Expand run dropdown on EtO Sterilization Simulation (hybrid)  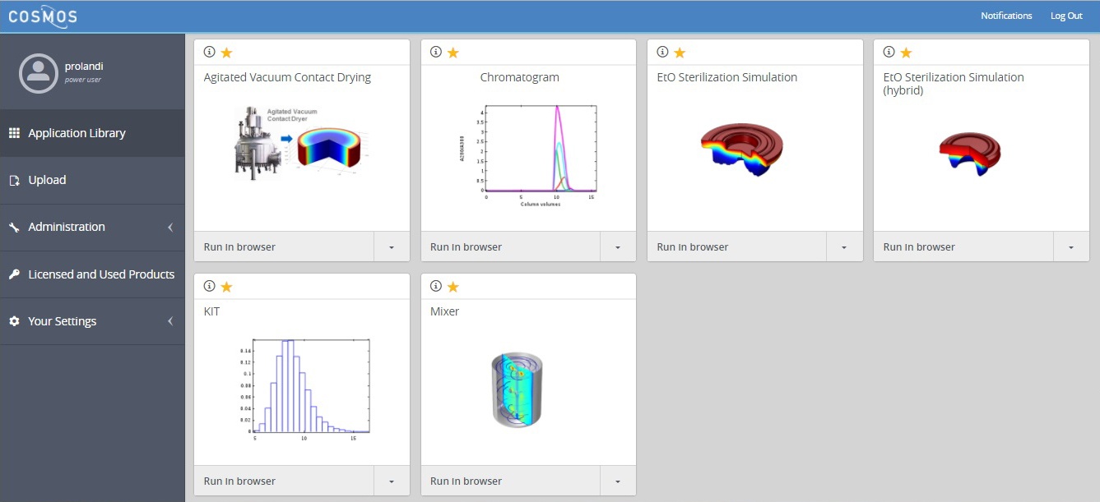tap(1071, 246)
